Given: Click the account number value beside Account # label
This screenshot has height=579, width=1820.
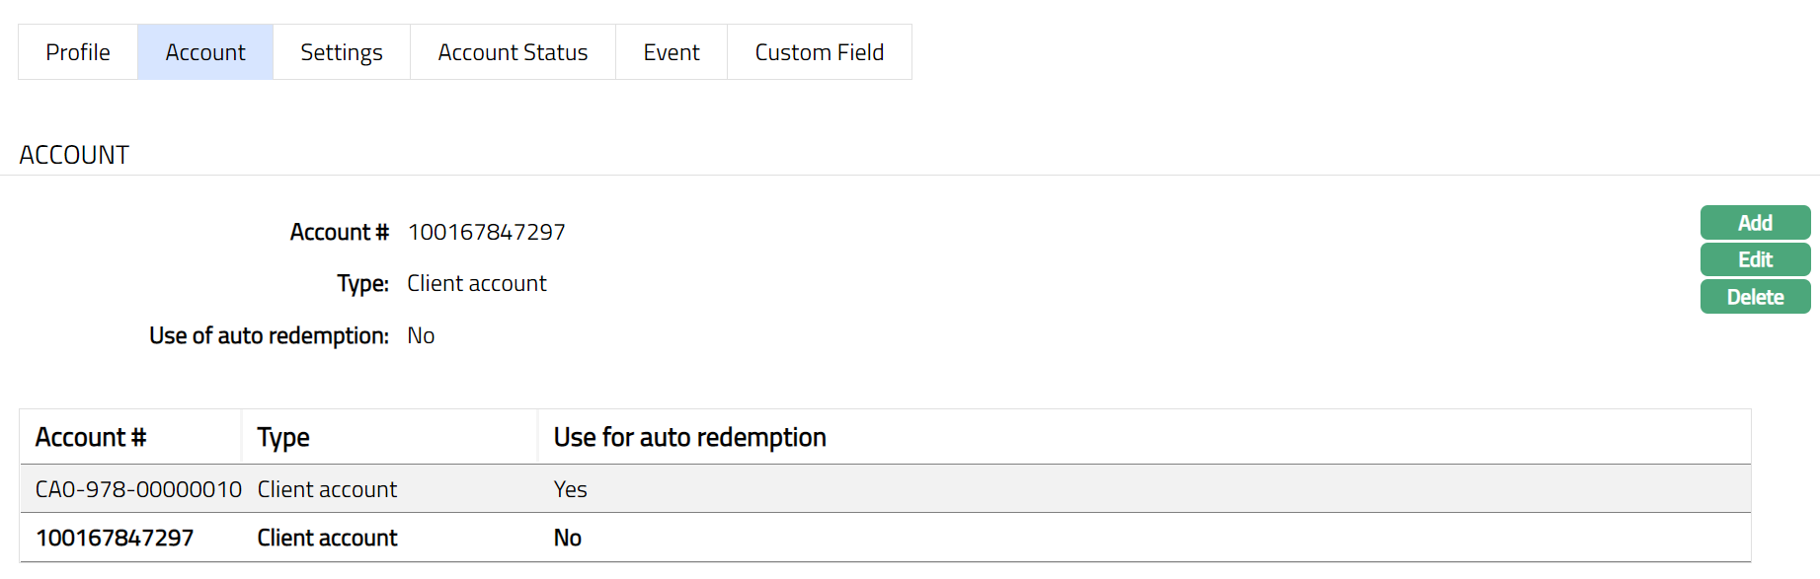Looking at the screenshot, I should tap(486, 232).
